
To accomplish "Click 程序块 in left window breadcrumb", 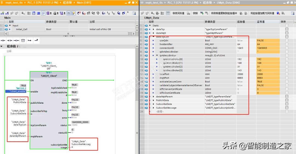I will pos(67,3).
